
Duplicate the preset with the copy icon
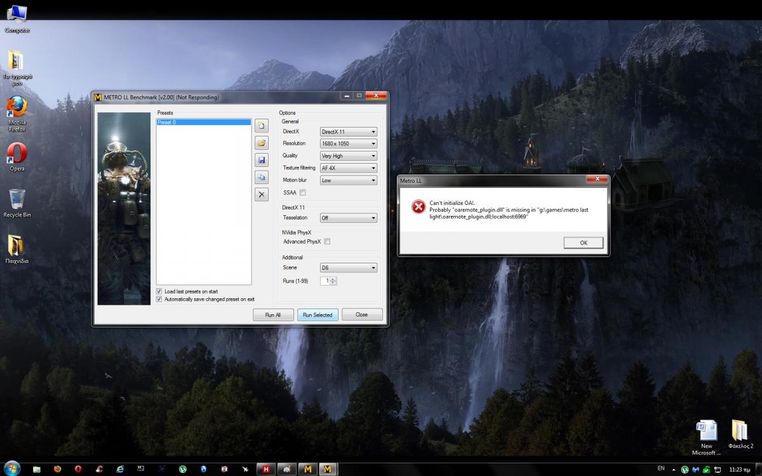261,177
